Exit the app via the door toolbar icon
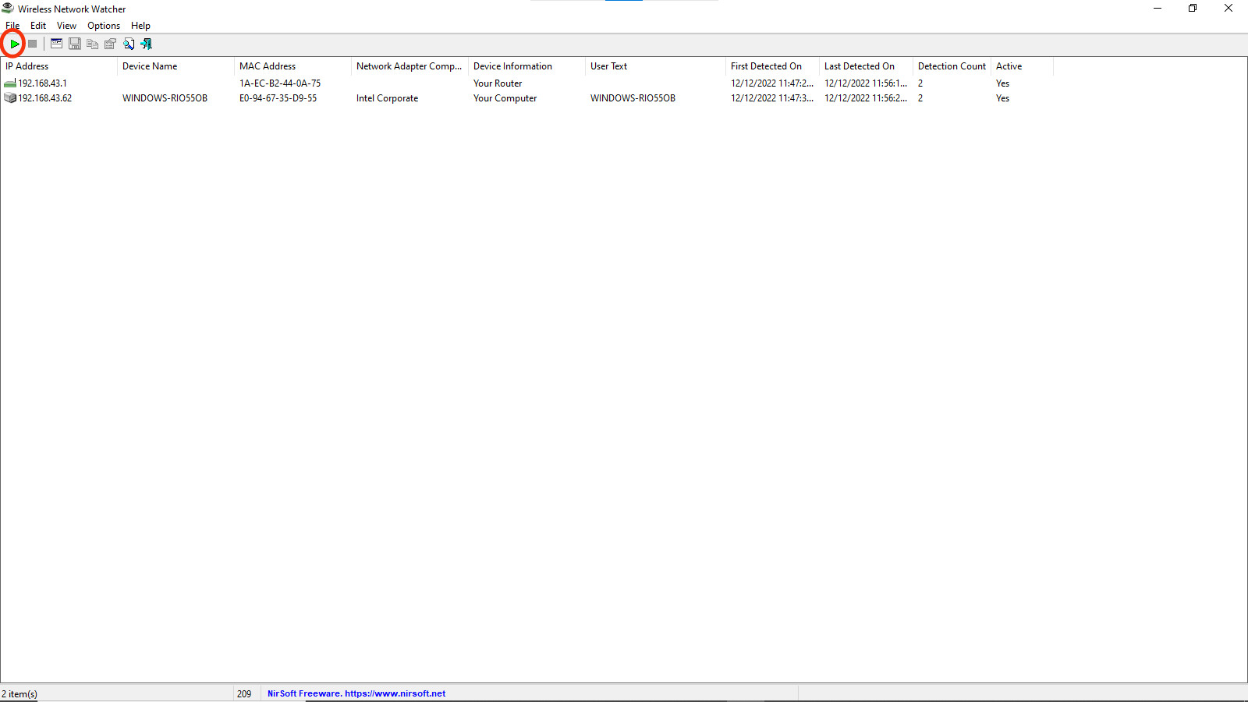This screenshot has height=702, width=1248. 146,44
